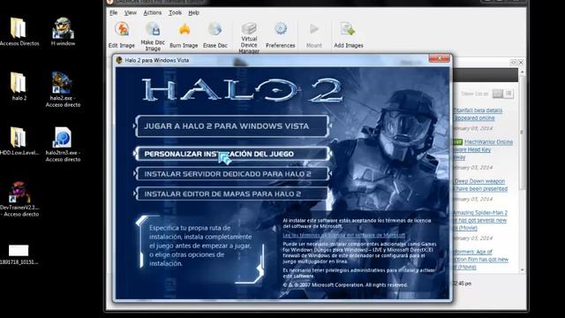Image resolution: width=565 pixels, height=318 pixels.
Task: Open Accesos Directos folder on desktop
Action: (x=19, y=32)
